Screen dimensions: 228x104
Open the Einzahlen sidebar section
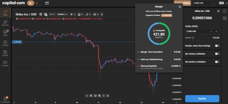(5, 63)
